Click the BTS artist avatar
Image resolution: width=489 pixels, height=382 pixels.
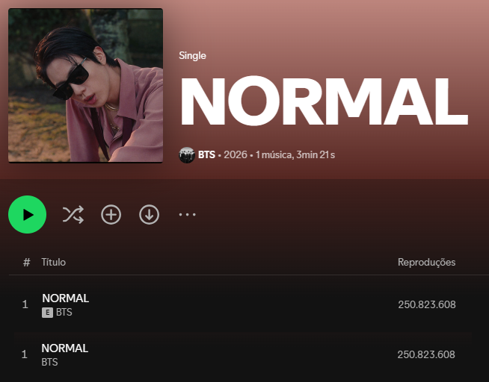(x=187, y=155)
